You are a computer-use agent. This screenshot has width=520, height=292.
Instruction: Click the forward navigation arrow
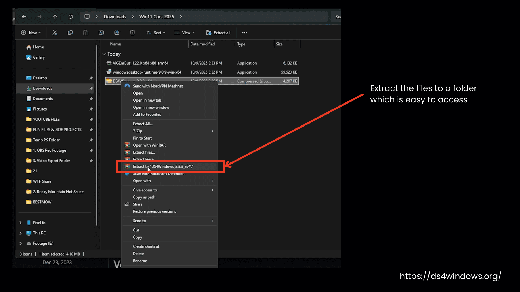[x=40, y=17]
